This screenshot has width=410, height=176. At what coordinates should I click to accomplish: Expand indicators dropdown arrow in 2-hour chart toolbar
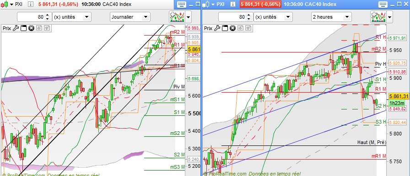[389, 17]
